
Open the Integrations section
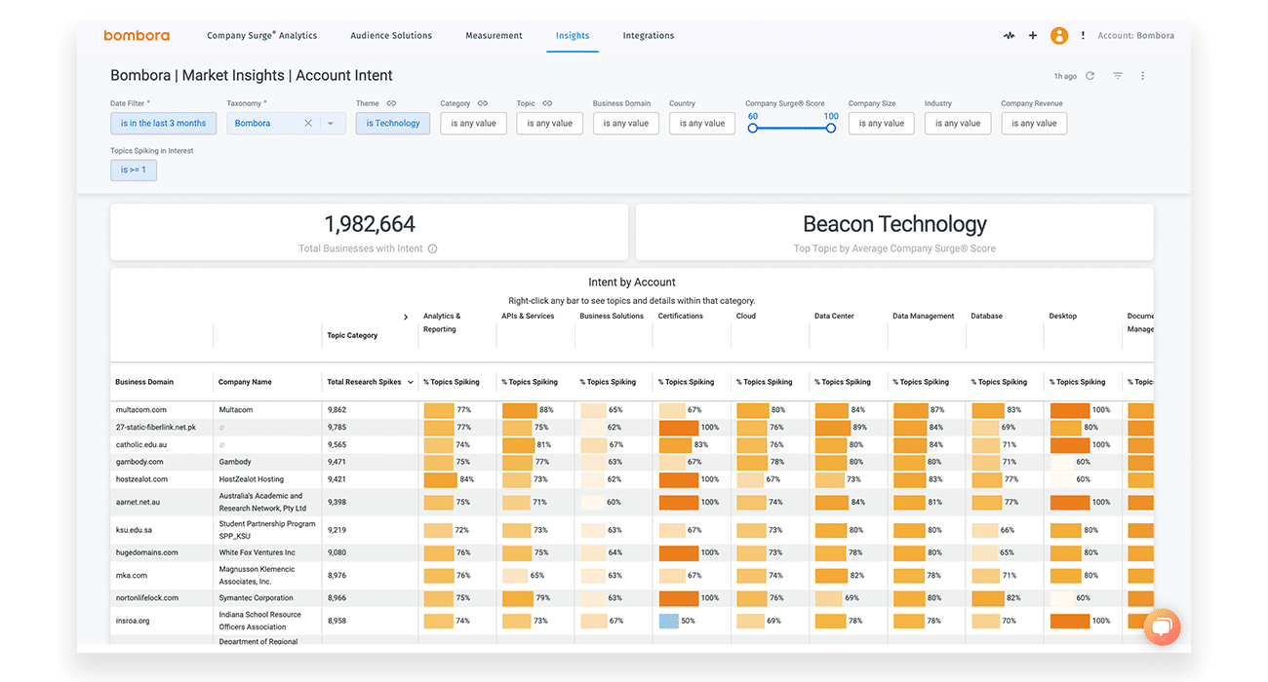[x=648, y=35]
